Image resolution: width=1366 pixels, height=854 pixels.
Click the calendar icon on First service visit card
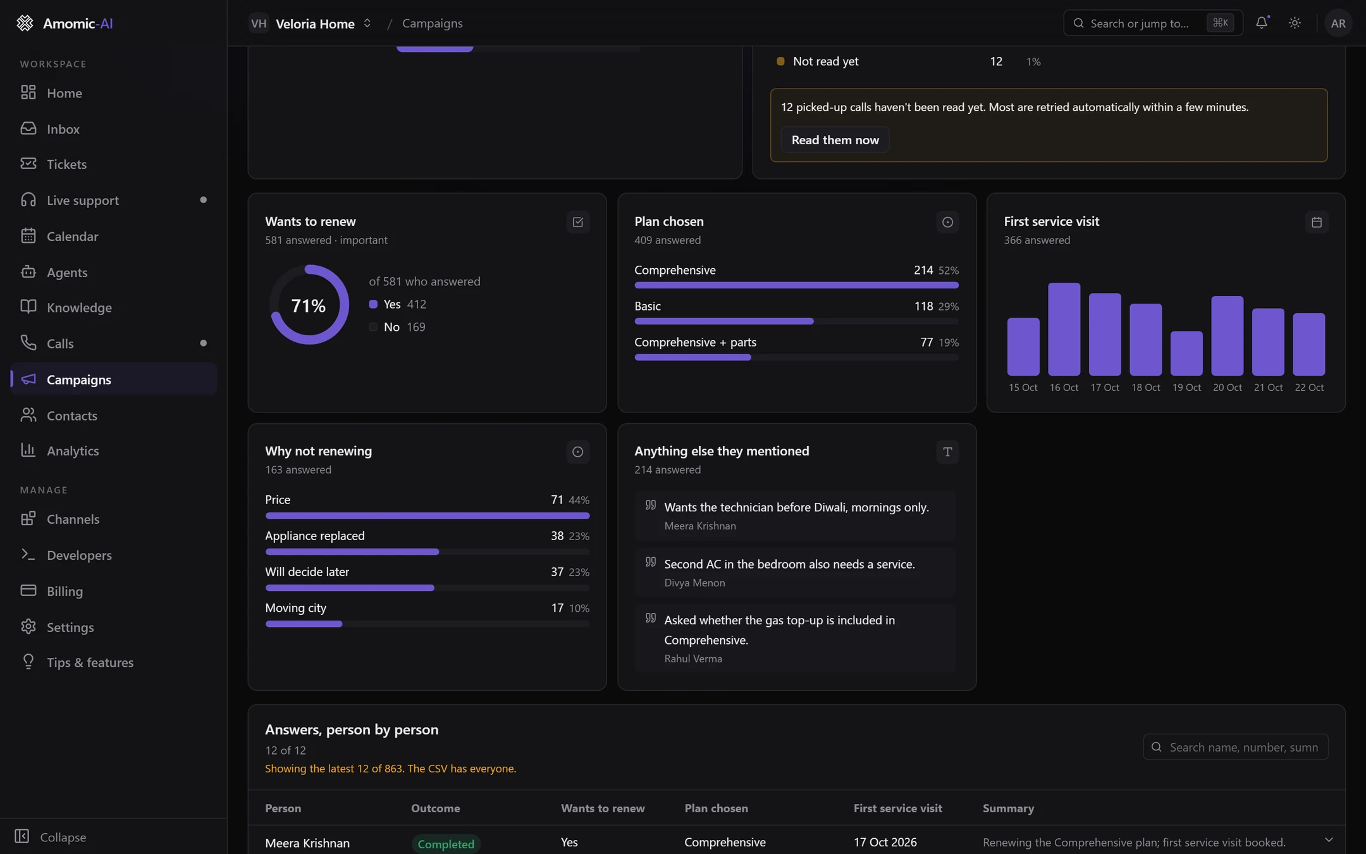pos(1317,222)
